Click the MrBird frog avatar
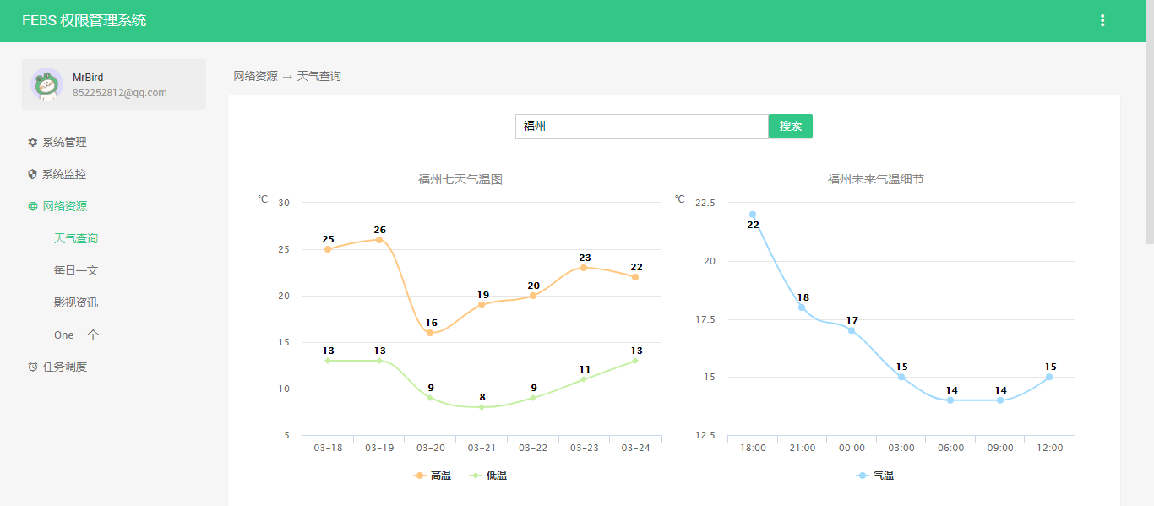The image size is (1154, 506). pos(46,84)
